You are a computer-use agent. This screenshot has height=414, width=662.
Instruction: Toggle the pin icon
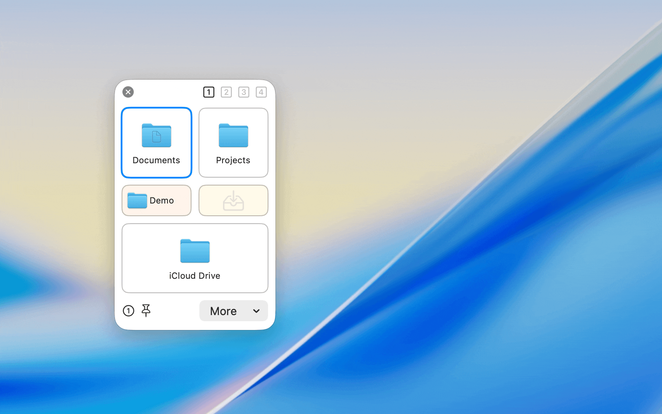click(x=146, y=311)
